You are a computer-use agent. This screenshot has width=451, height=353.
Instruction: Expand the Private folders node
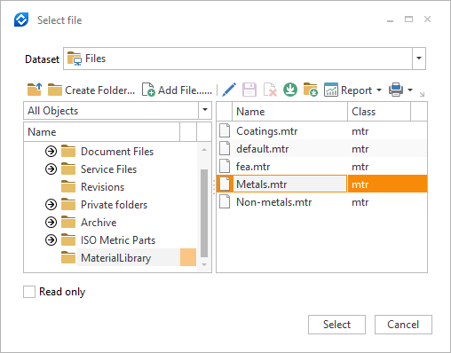coord(51,205)
